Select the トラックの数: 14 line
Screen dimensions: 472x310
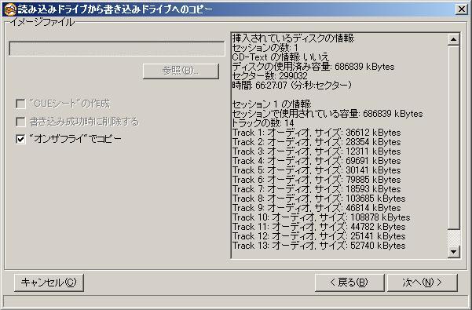[263, 123]
